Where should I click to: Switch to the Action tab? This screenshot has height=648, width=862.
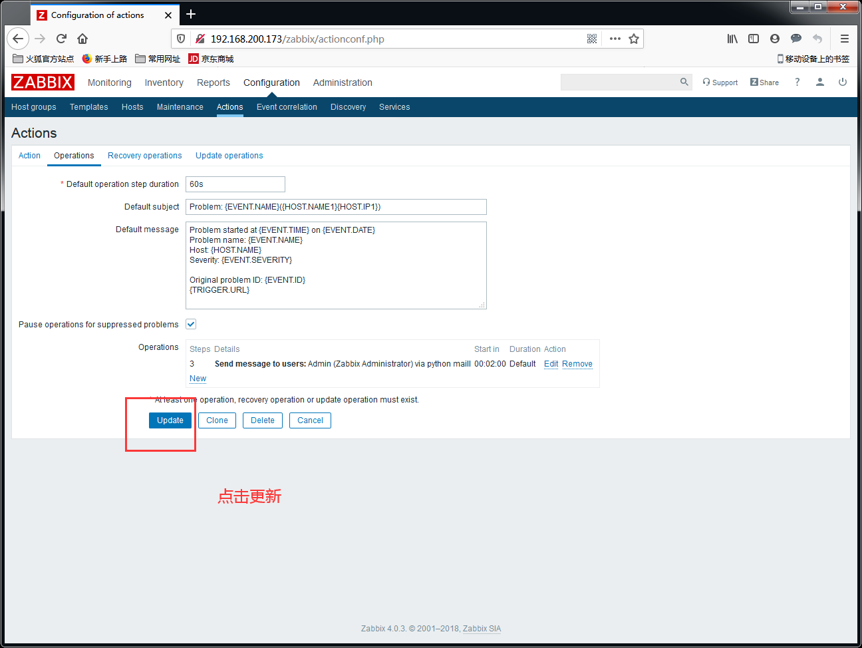coord(29,156)
